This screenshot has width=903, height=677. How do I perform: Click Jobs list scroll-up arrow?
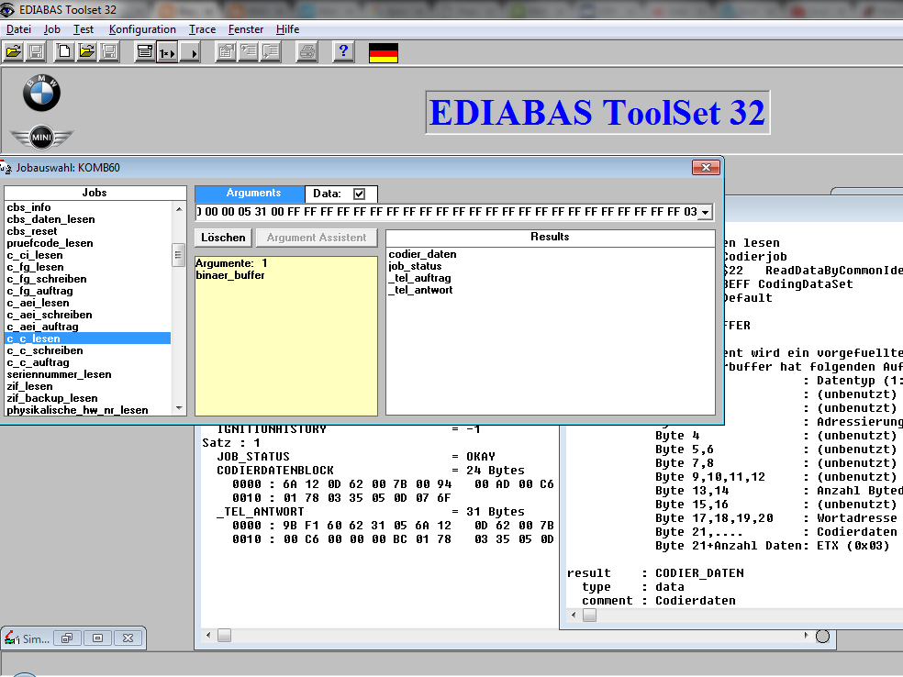tap(179, 209)
